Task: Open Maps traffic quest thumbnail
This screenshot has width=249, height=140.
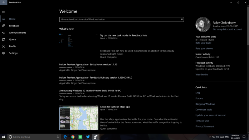Action: pyautogui.click(x=79, y=117)
